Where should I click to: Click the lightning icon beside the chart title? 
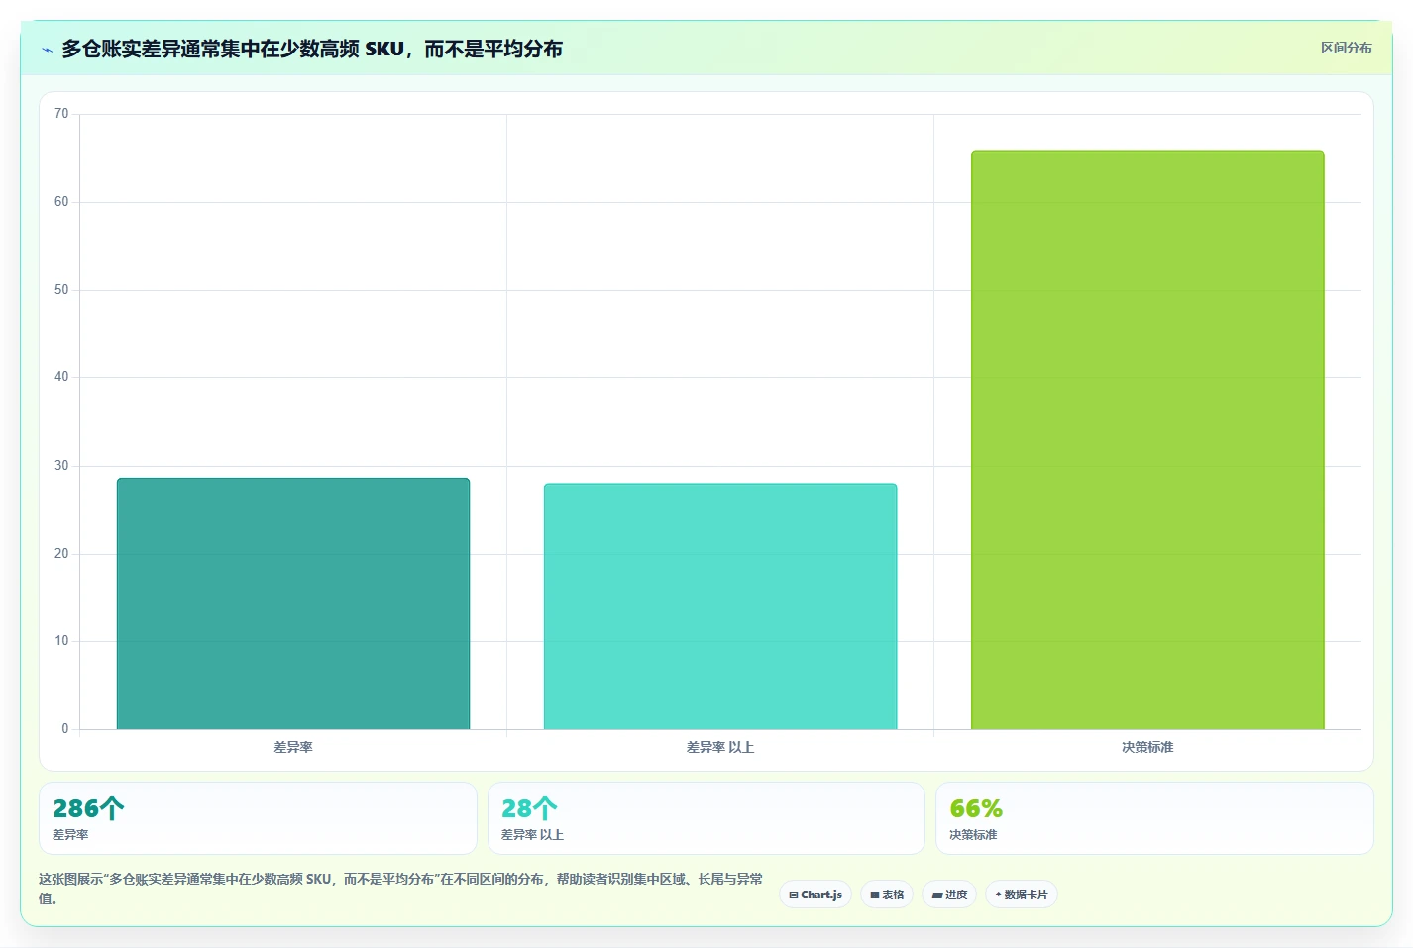(x=47, y=50)
